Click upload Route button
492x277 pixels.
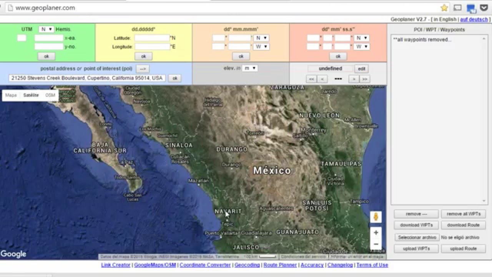click(463, 249)
